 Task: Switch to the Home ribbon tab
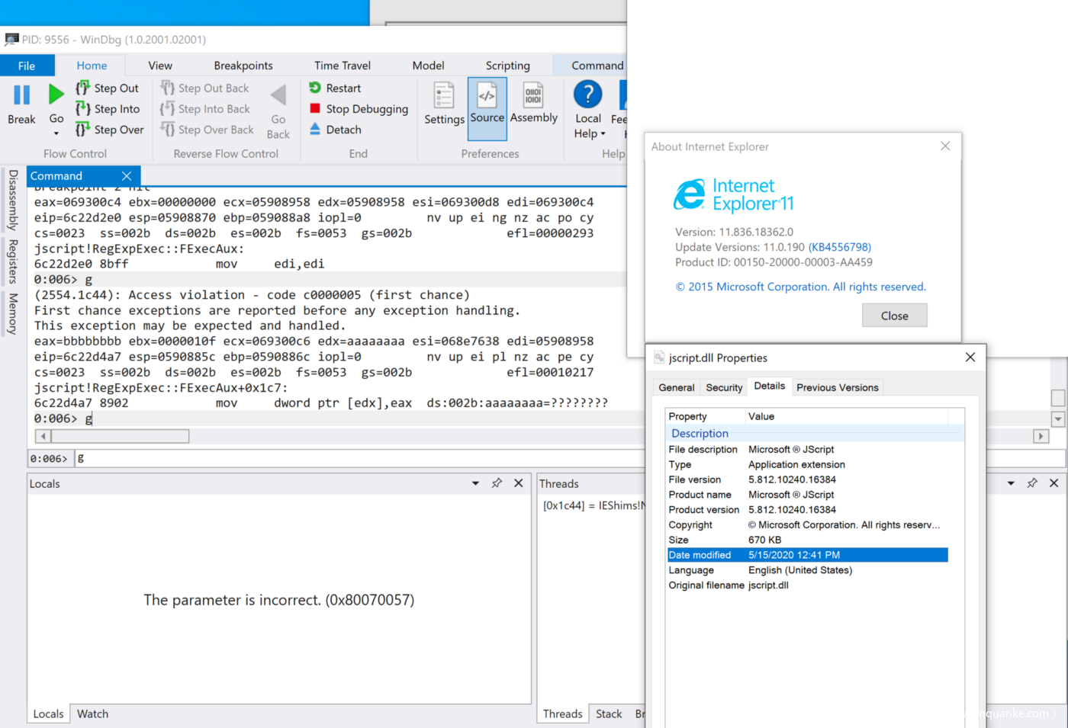92,66
